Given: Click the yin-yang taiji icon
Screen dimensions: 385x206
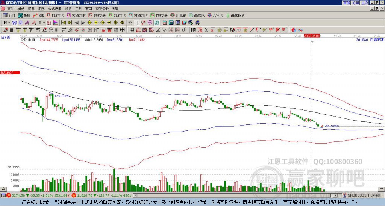Looking at the screenshot, I should point(294,30).
